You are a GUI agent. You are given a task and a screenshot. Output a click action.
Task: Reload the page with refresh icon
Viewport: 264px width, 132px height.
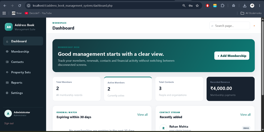point(20,6)
